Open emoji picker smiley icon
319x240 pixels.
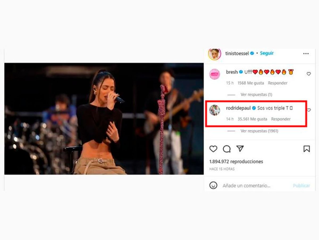pyautogui.click(x=213, y=185)
